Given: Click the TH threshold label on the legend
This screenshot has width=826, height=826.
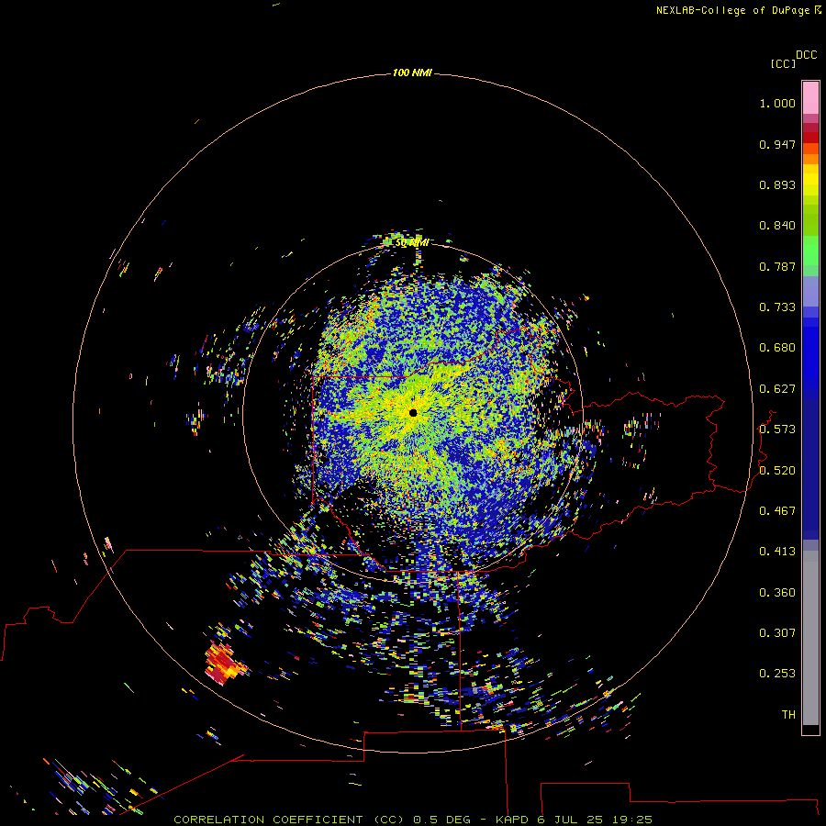Looking at the screenshot, I should [x=788, y=714].
